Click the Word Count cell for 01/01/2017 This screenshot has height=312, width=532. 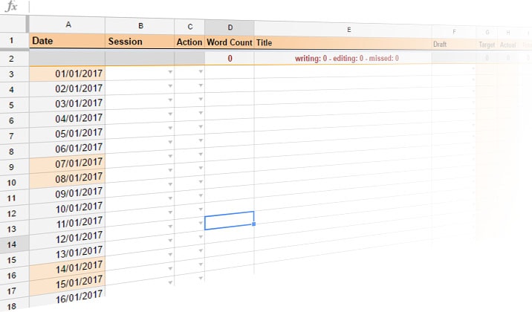click(230, 72)
